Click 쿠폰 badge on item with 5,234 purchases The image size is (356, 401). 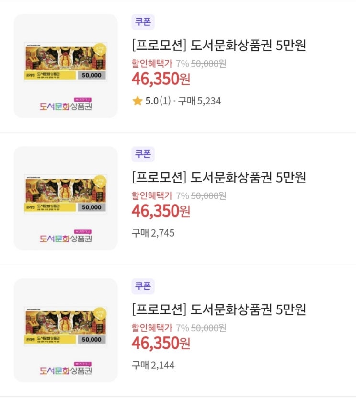pyautogui.click(x=143, y=22)
